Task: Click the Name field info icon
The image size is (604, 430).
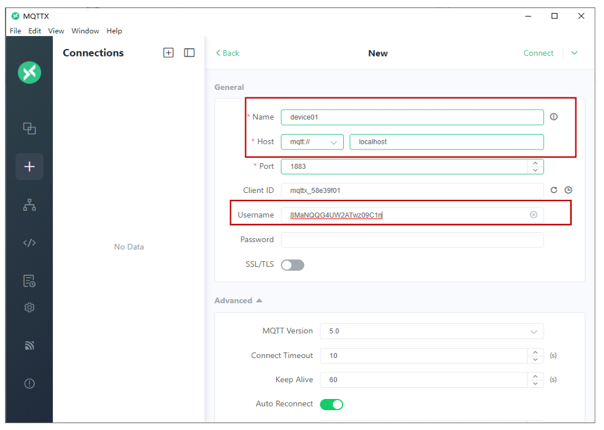Action: click(x=554, y=117)
